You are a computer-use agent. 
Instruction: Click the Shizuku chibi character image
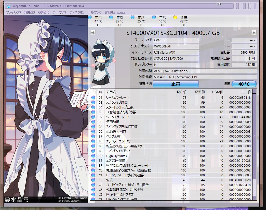click(103, 62)
